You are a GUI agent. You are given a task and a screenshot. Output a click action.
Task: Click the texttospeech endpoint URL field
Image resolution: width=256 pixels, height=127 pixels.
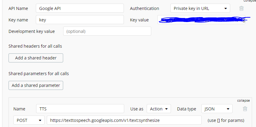click(x=124, y=120)
